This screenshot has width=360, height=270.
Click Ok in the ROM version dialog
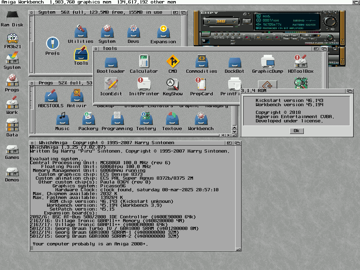[296, 131]
